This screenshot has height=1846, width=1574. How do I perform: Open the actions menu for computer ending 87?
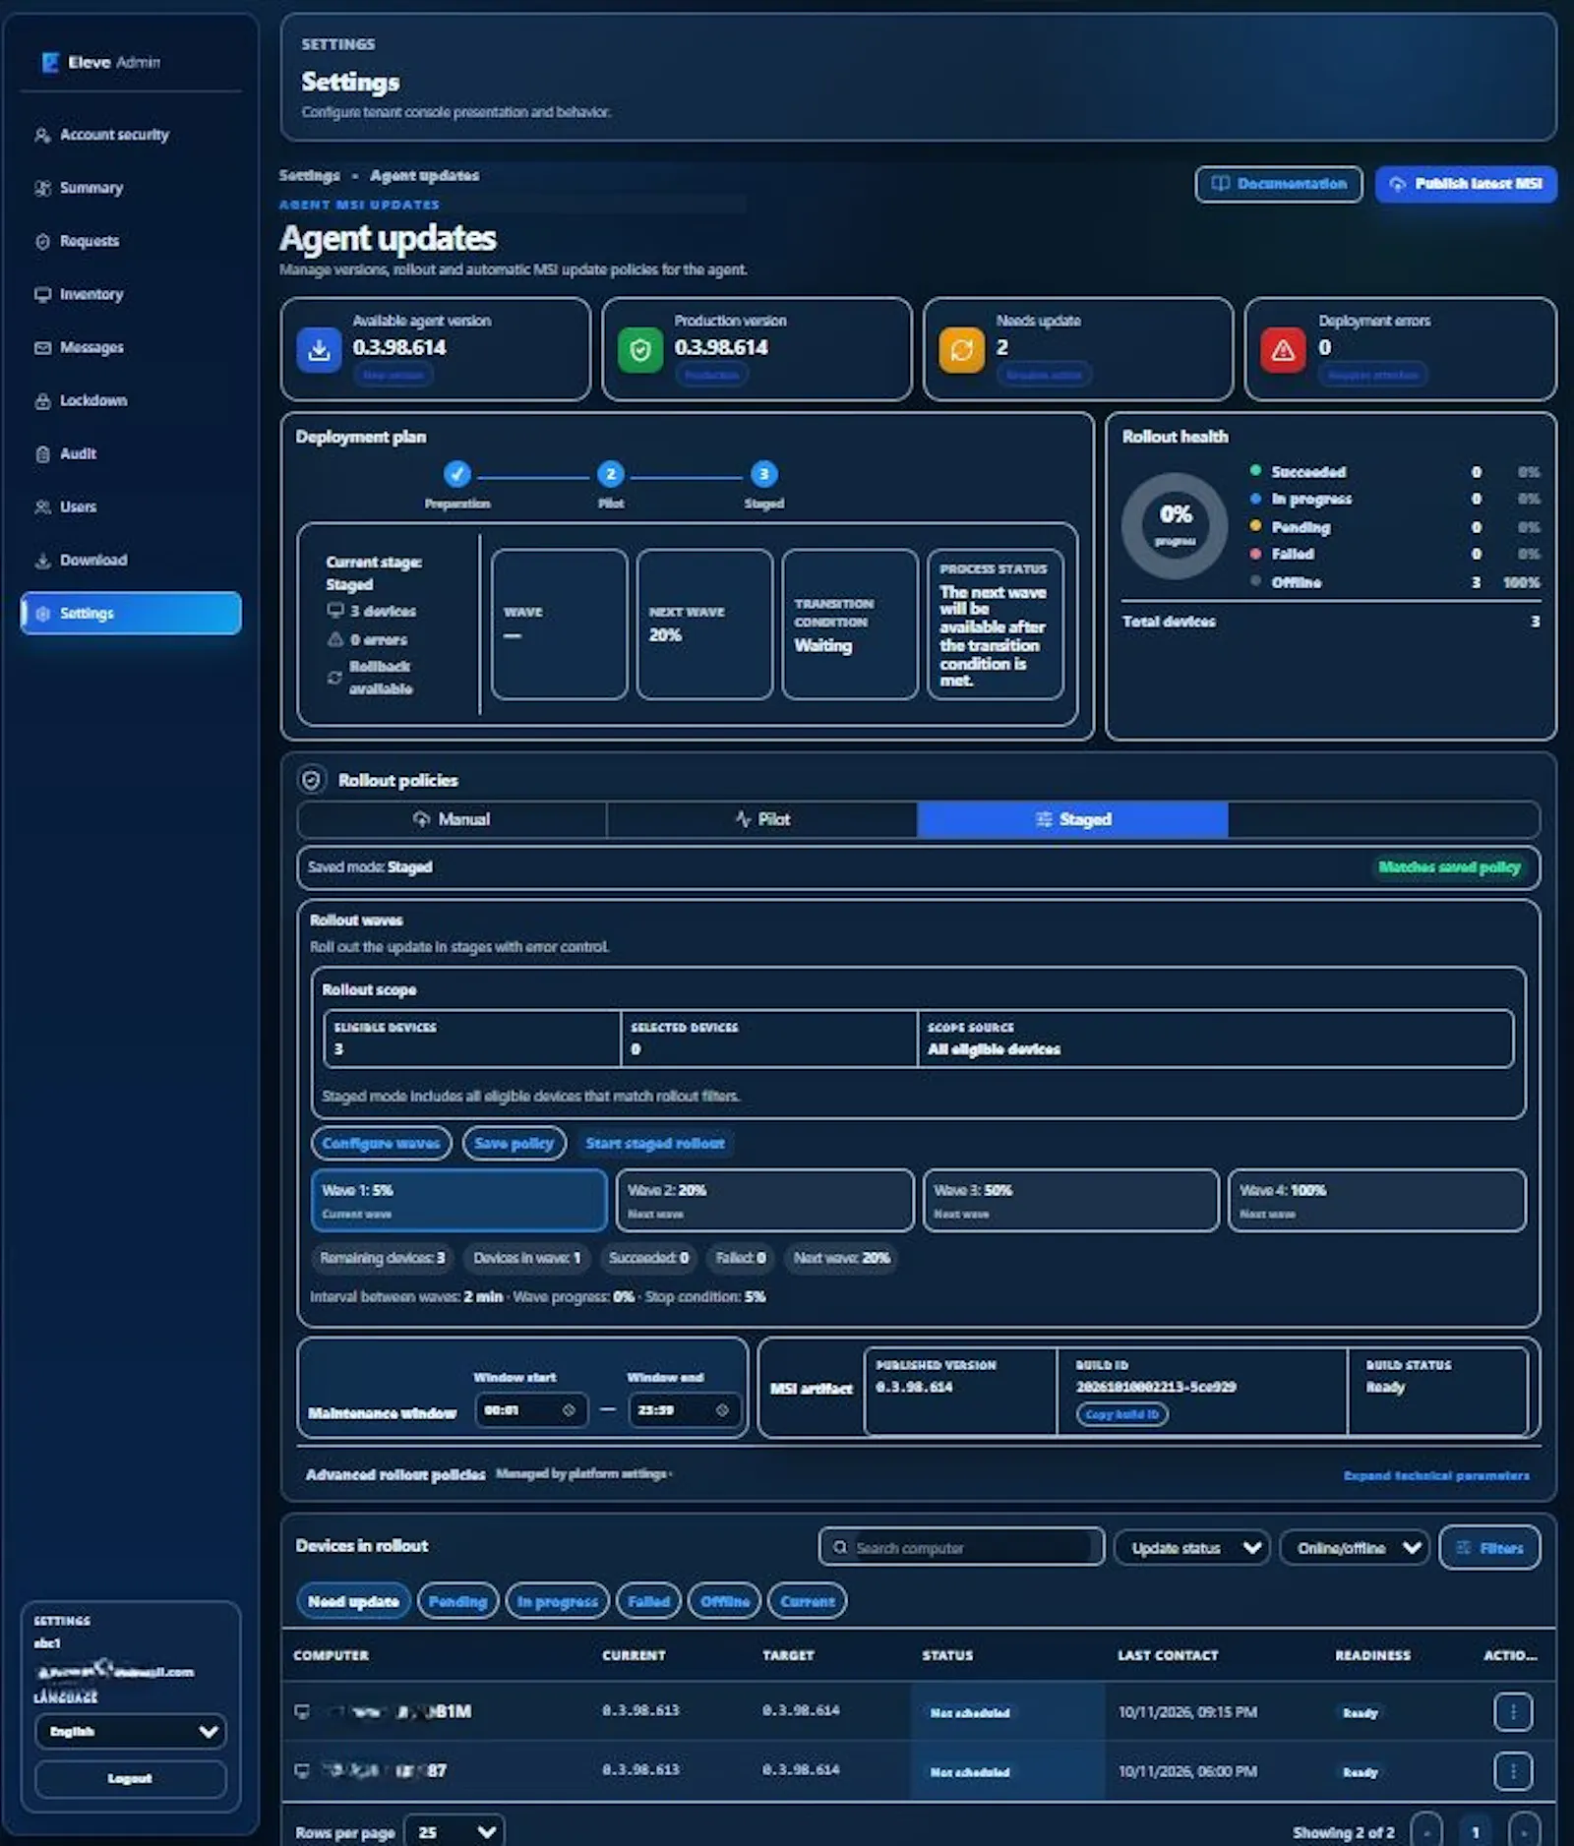click(x=1513, y=1772)
